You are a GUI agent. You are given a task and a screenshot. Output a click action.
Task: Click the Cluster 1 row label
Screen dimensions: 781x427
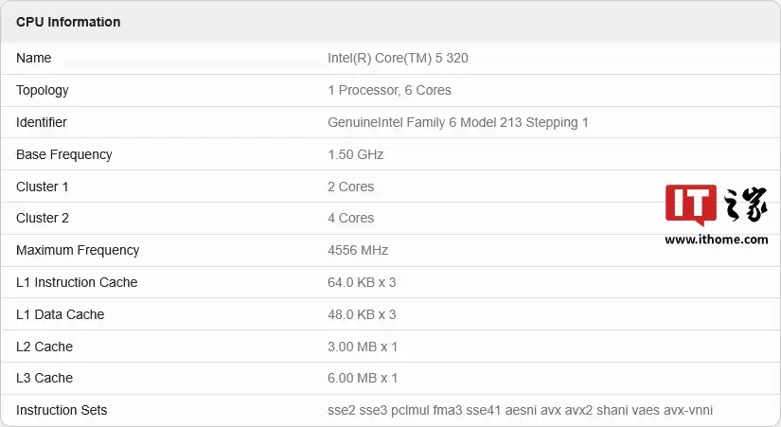click(x=43, y=187)
